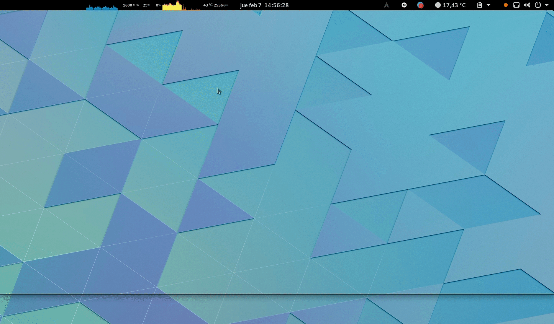Click the 43 °C temperature readout
This screenshot has width=554, height=324.
208,5
